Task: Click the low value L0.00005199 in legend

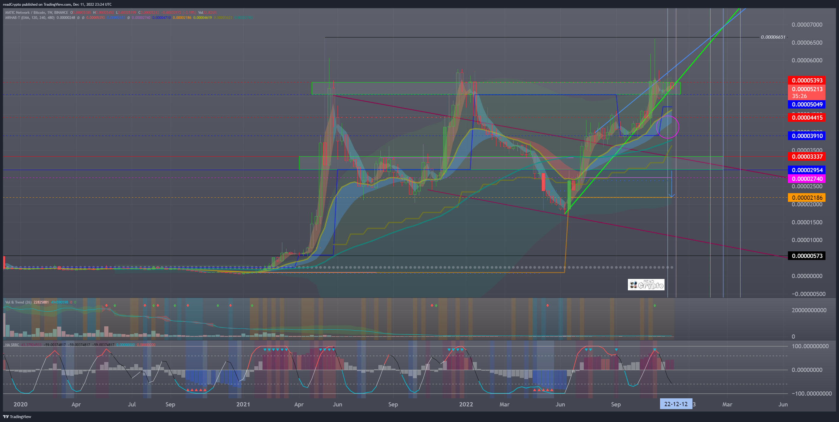Action: pos(126,12)
